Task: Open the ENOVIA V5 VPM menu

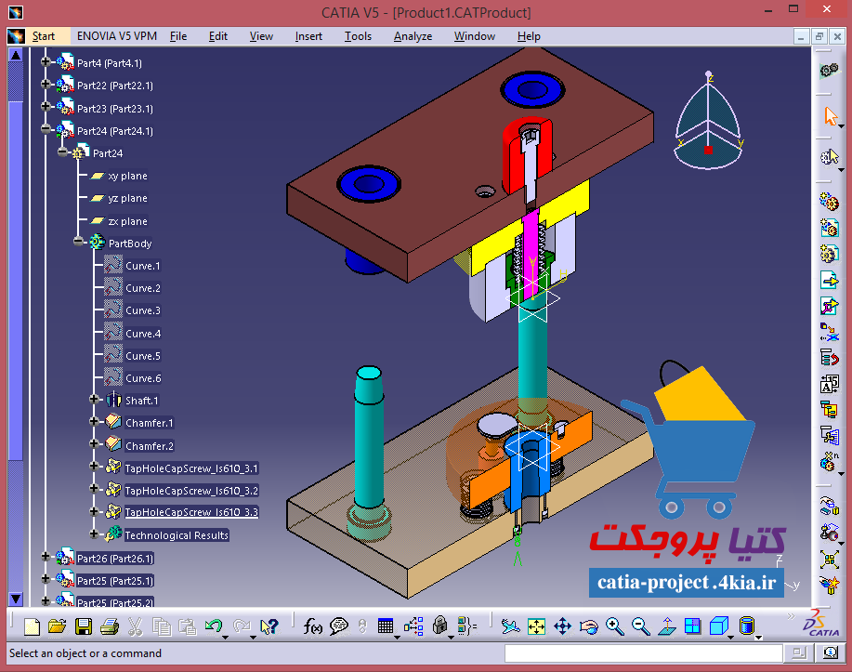Action: tap(117, 36)
